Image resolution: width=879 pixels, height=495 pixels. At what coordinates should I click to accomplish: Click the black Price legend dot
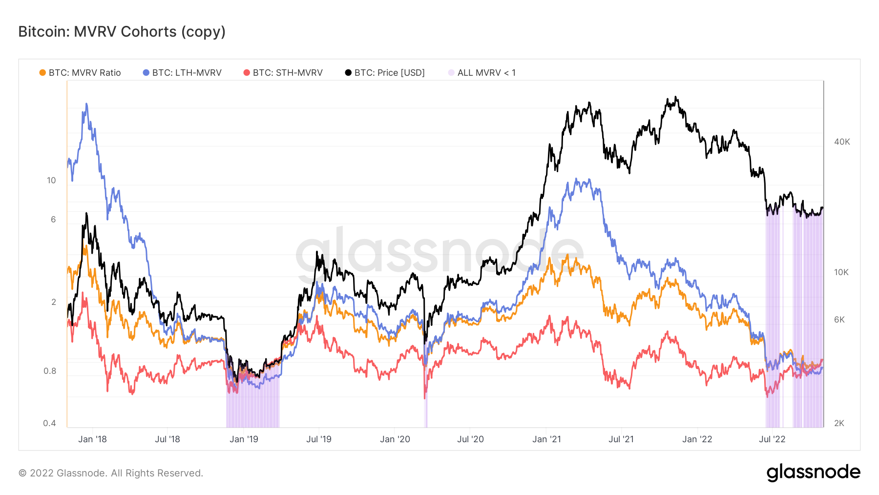coord(348,73)
